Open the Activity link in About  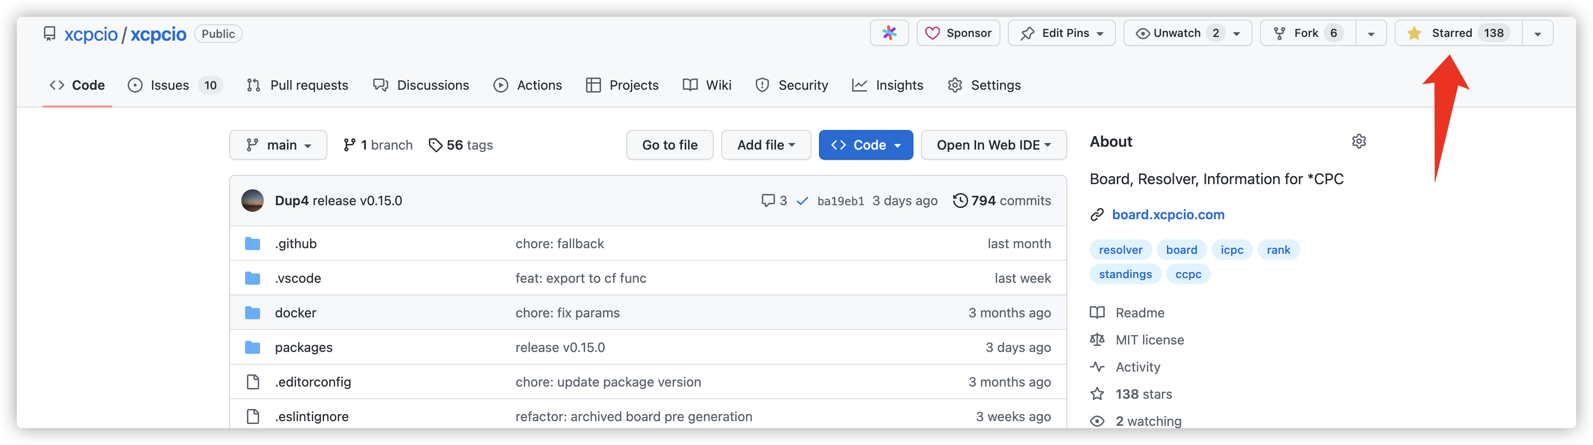(x=1125, y=368)
